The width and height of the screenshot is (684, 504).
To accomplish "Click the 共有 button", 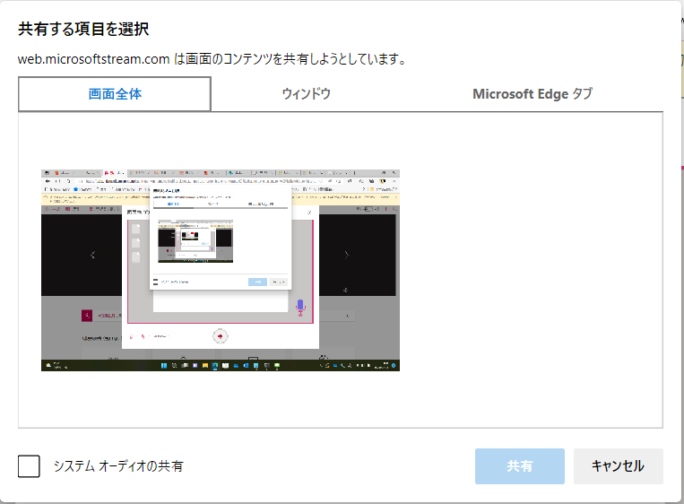I will click(x=520, y=466).
